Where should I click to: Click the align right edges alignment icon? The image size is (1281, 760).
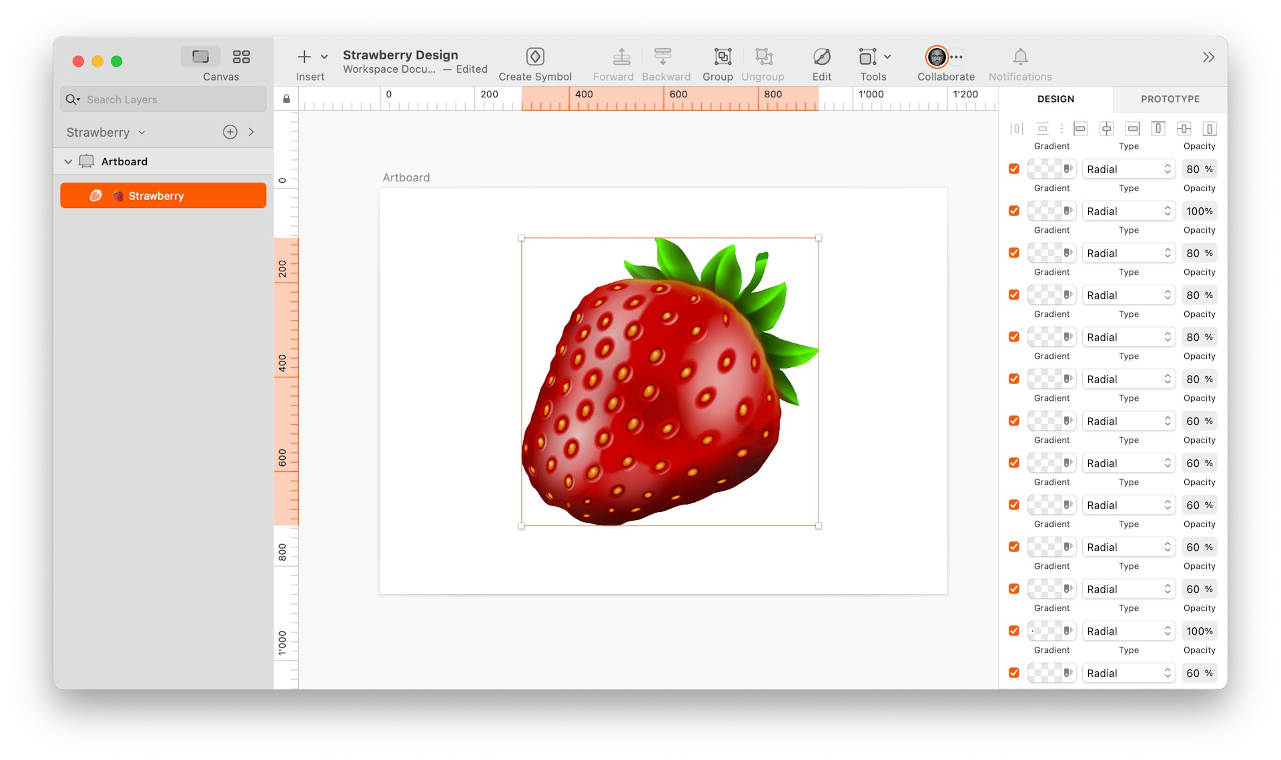pyautogui.click(x=1134, y=128)
